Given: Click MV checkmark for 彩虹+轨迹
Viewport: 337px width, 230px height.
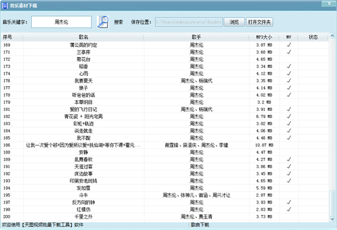Looking at the screenshot, I should tap(289, 123).
